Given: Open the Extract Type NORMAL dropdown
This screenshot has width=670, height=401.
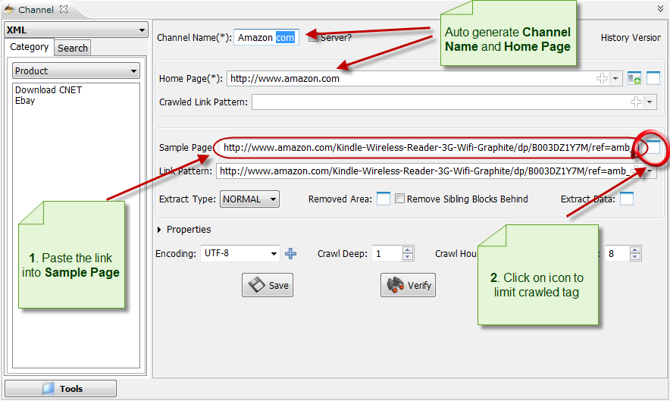Looking at the screenshot, I should (x=249, y=199).
